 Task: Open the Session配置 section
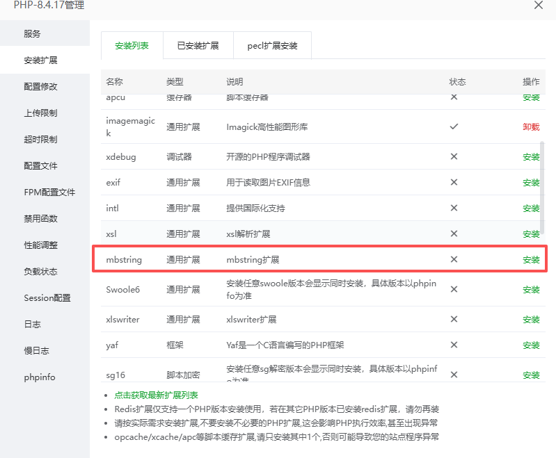[x=47, y=298]
